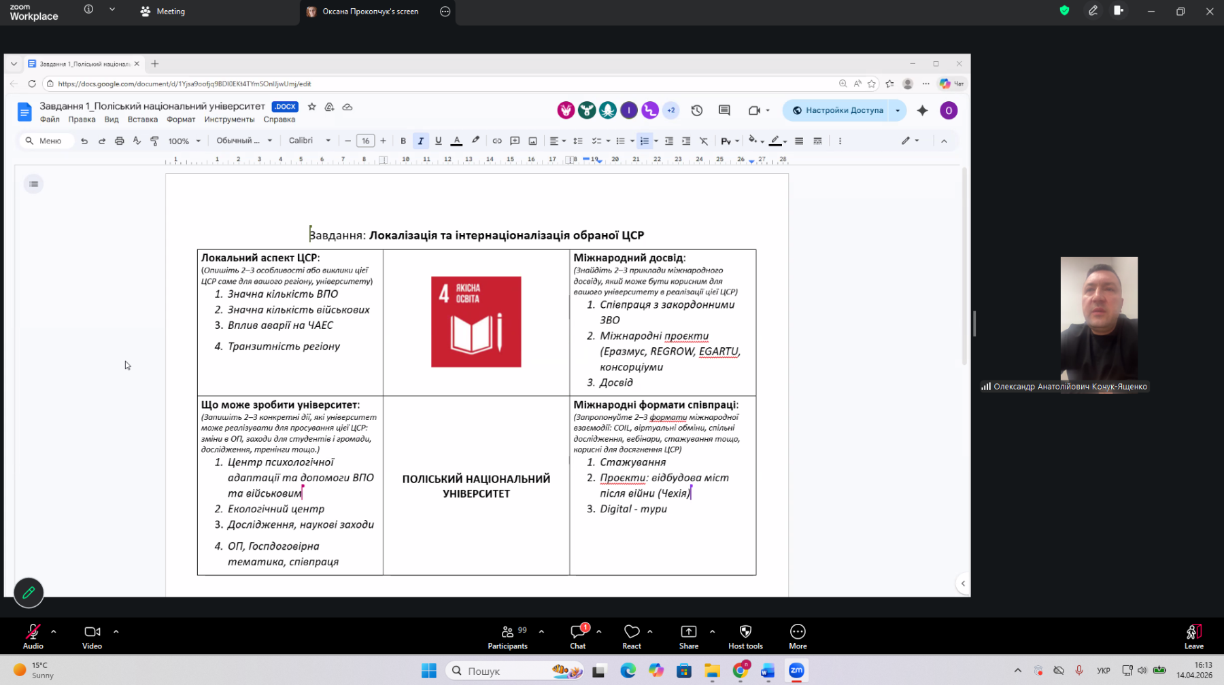Toggle bold formatting

(x=403, y=141)
